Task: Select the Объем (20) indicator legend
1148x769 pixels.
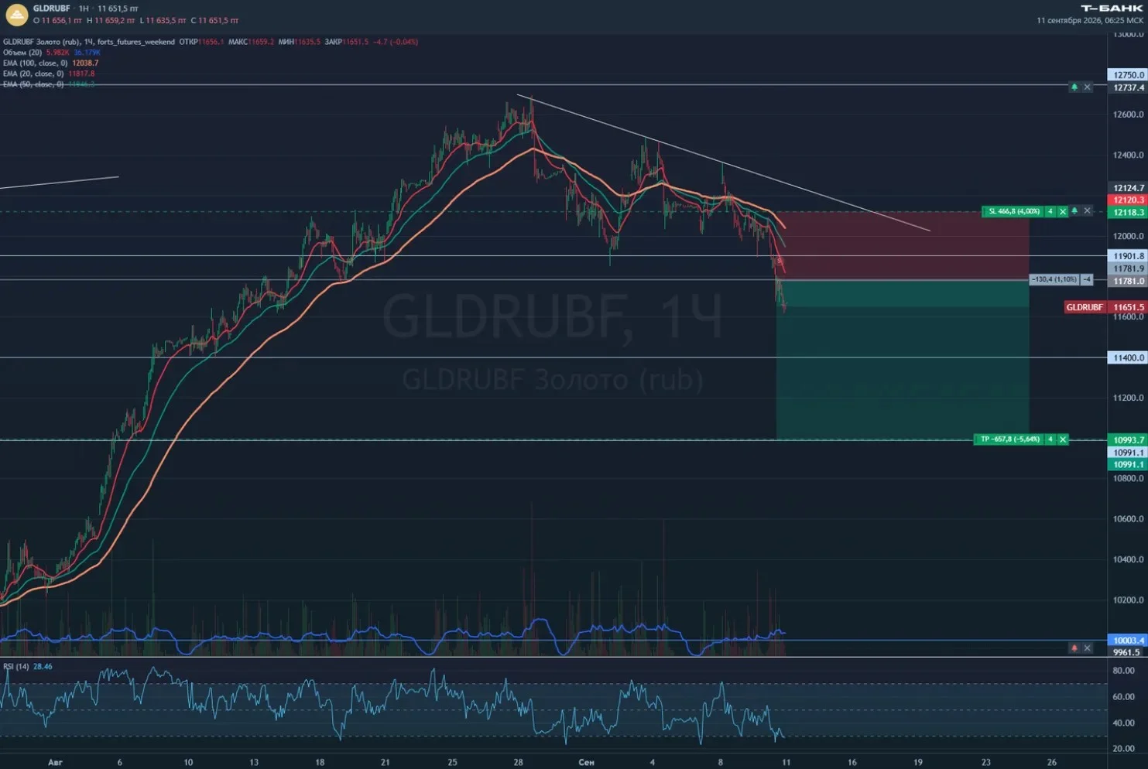Action: click(x=22, y=53)
